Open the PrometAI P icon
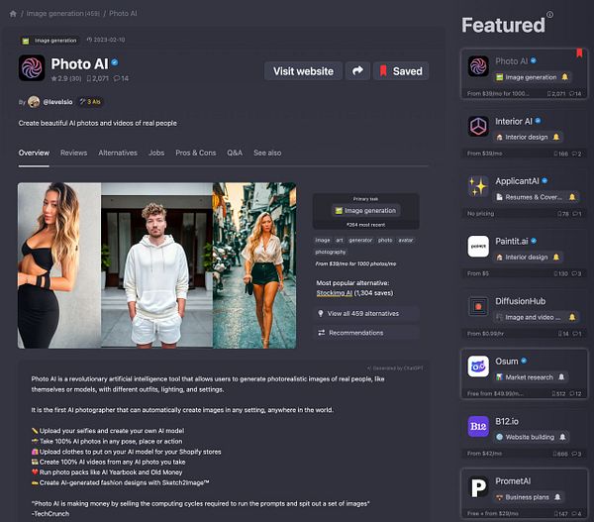Screen dimensions: 594x522 [x=478, y=486]
